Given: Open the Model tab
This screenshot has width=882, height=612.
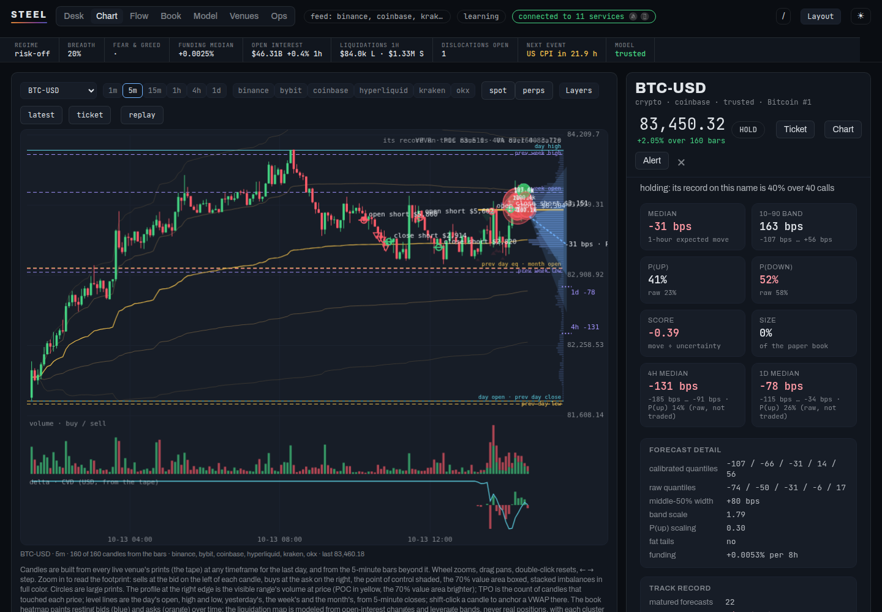Looking at the screenshot, I should click(205, 16).
